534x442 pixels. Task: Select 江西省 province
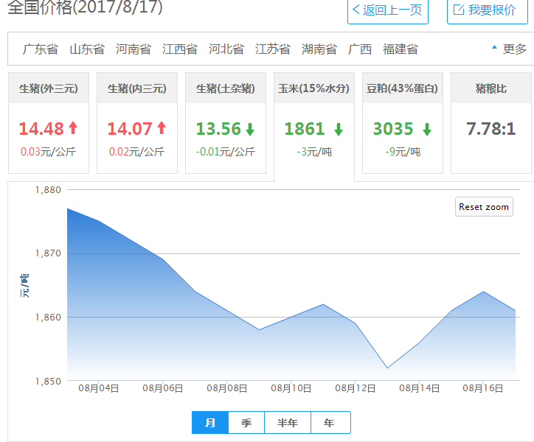click(x=180, y=49)
